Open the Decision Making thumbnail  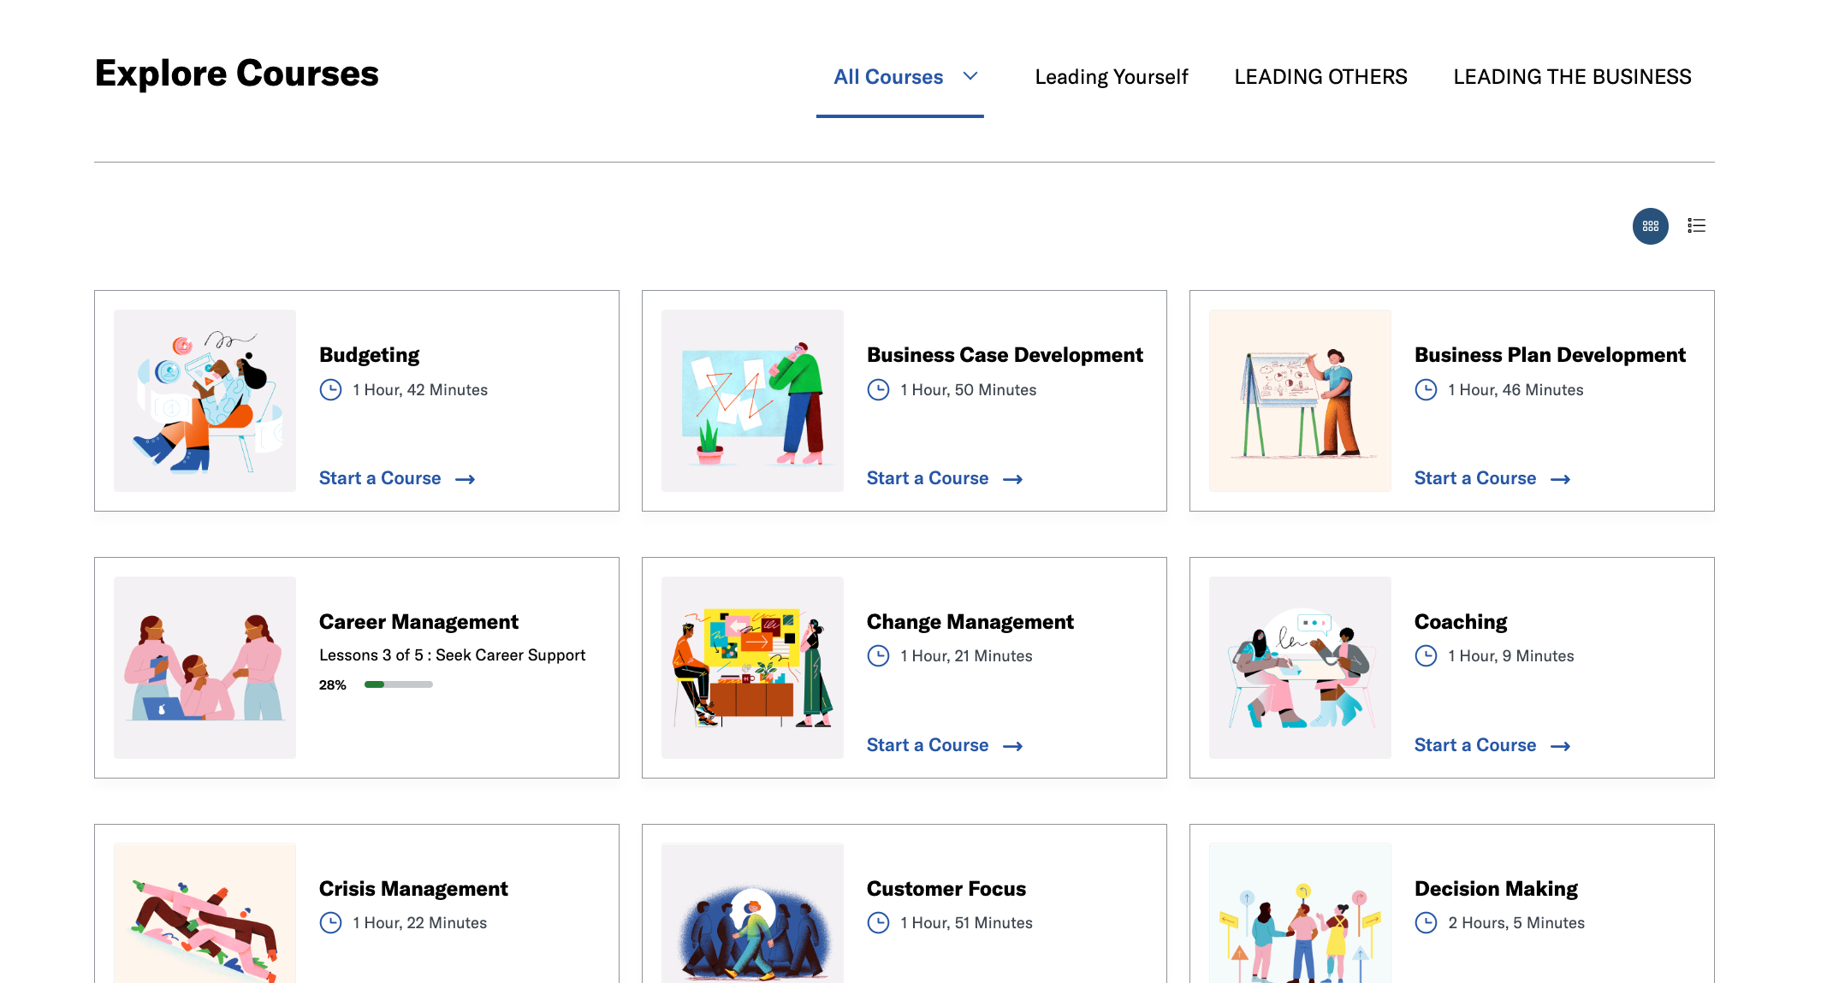coord(1300,913)
